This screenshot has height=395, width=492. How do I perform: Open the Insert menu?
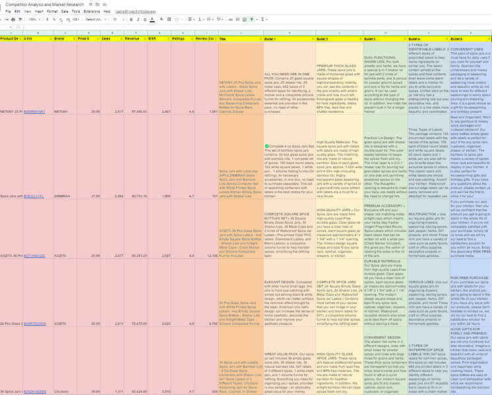39,11
